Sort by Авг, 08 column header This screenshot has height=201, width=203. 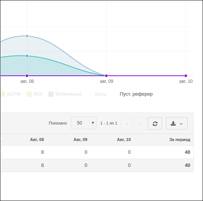[x=37, y=139]
